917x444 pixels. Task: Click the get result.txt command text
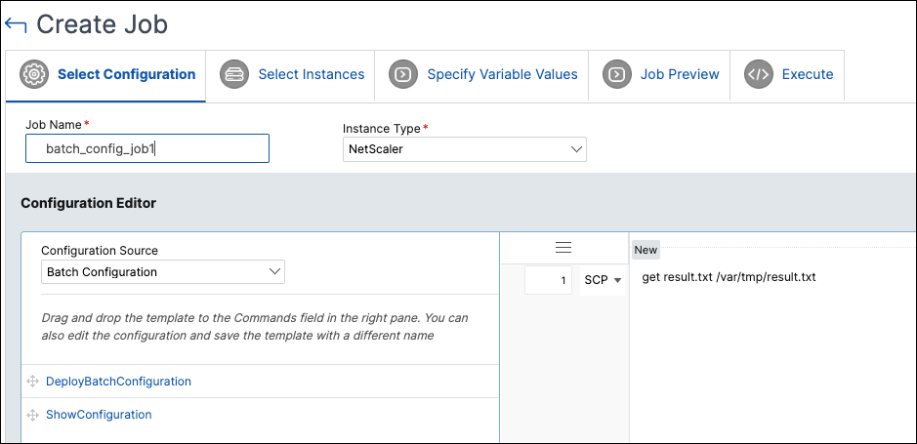coord(729,277)
